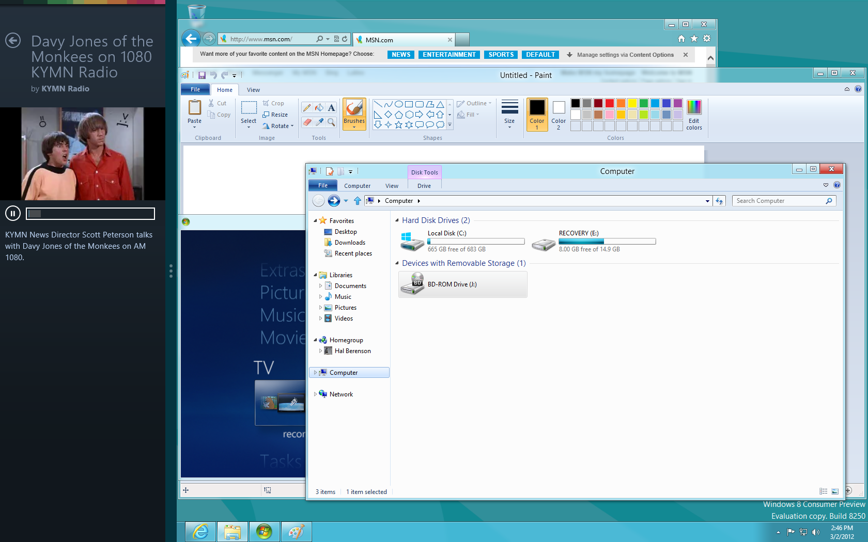This screenshot has height=542, width=868.
Task: Click the ENTERTAINMENT button on MSN bar
Action: click(448, 55)
